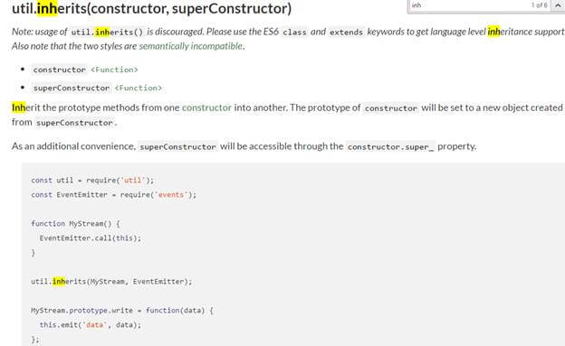Open the Function type link beside constructor
Screen dimensions: 565x346
[114, 70]
